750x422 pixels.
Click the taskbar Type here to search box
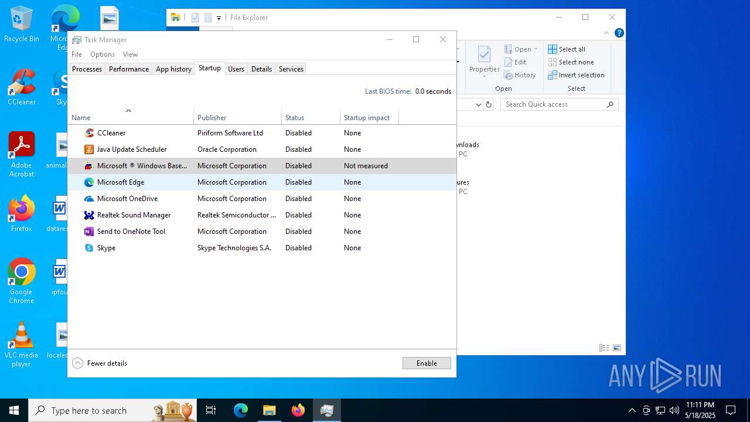coord(112,410)
